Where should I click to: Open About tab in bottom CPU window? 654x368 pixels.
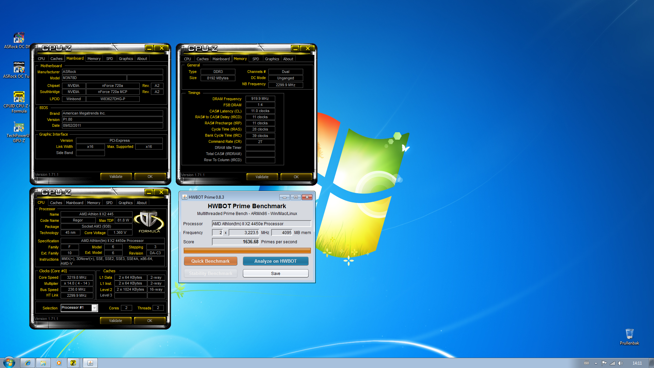click(142, 203)
